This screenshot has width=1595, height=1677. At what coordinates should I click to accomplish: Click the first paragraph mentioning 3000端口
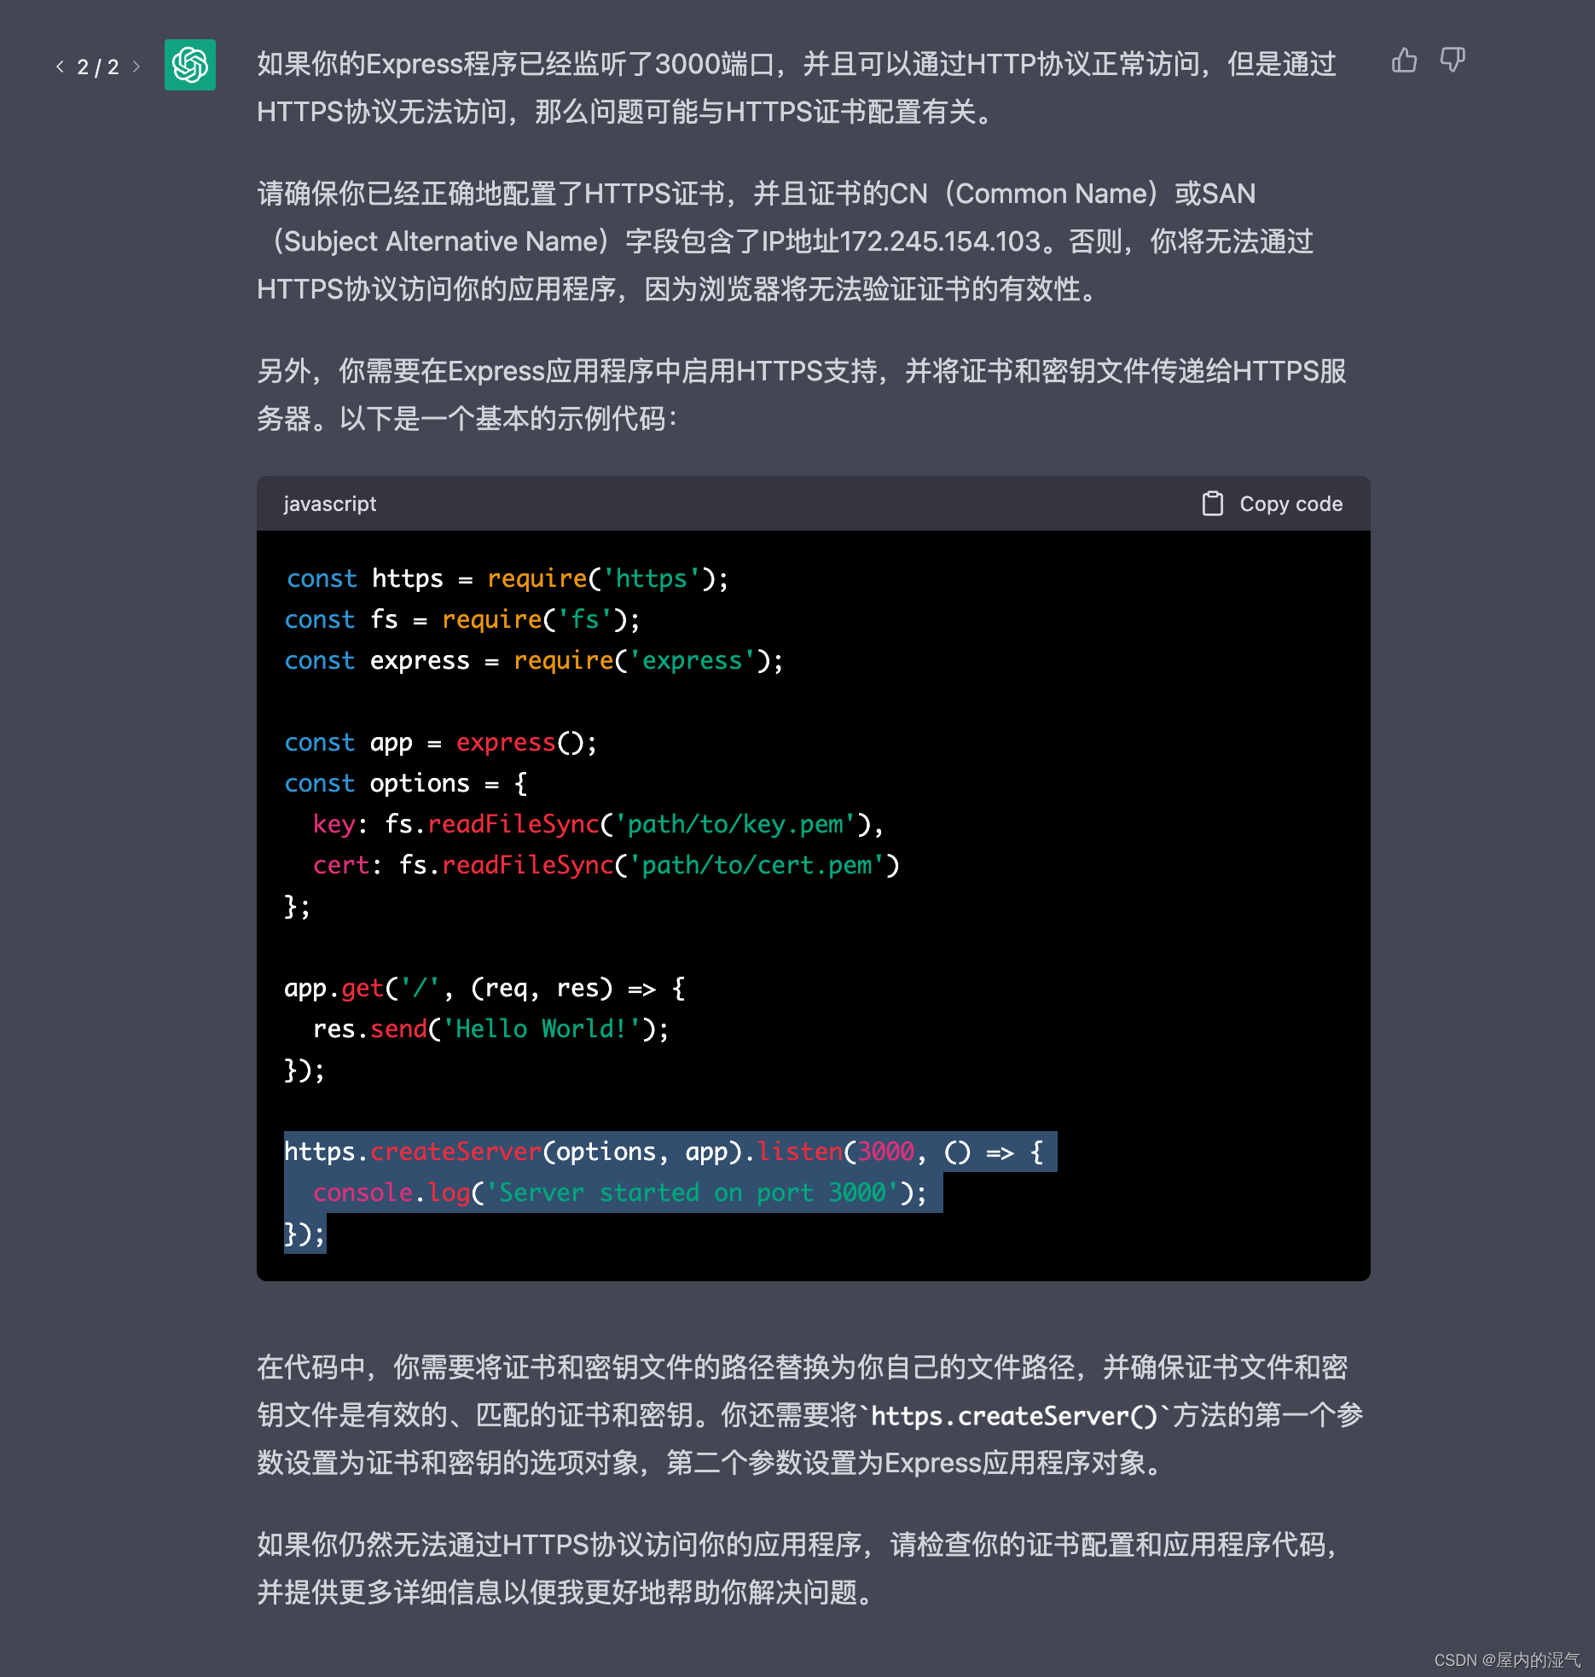(x=797, y=88)
